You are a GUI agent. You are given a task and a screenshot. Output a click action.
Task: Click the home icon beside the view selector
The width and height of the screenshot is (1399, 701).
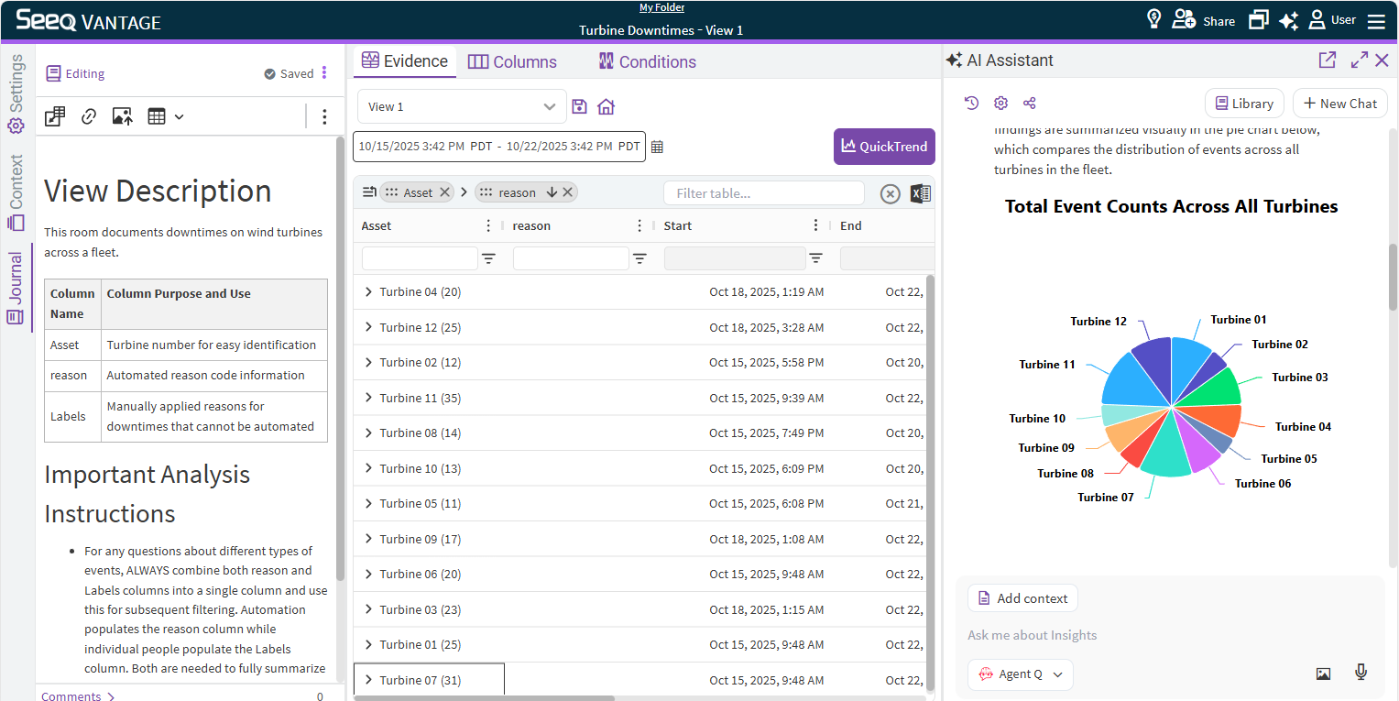click(606, 106)
